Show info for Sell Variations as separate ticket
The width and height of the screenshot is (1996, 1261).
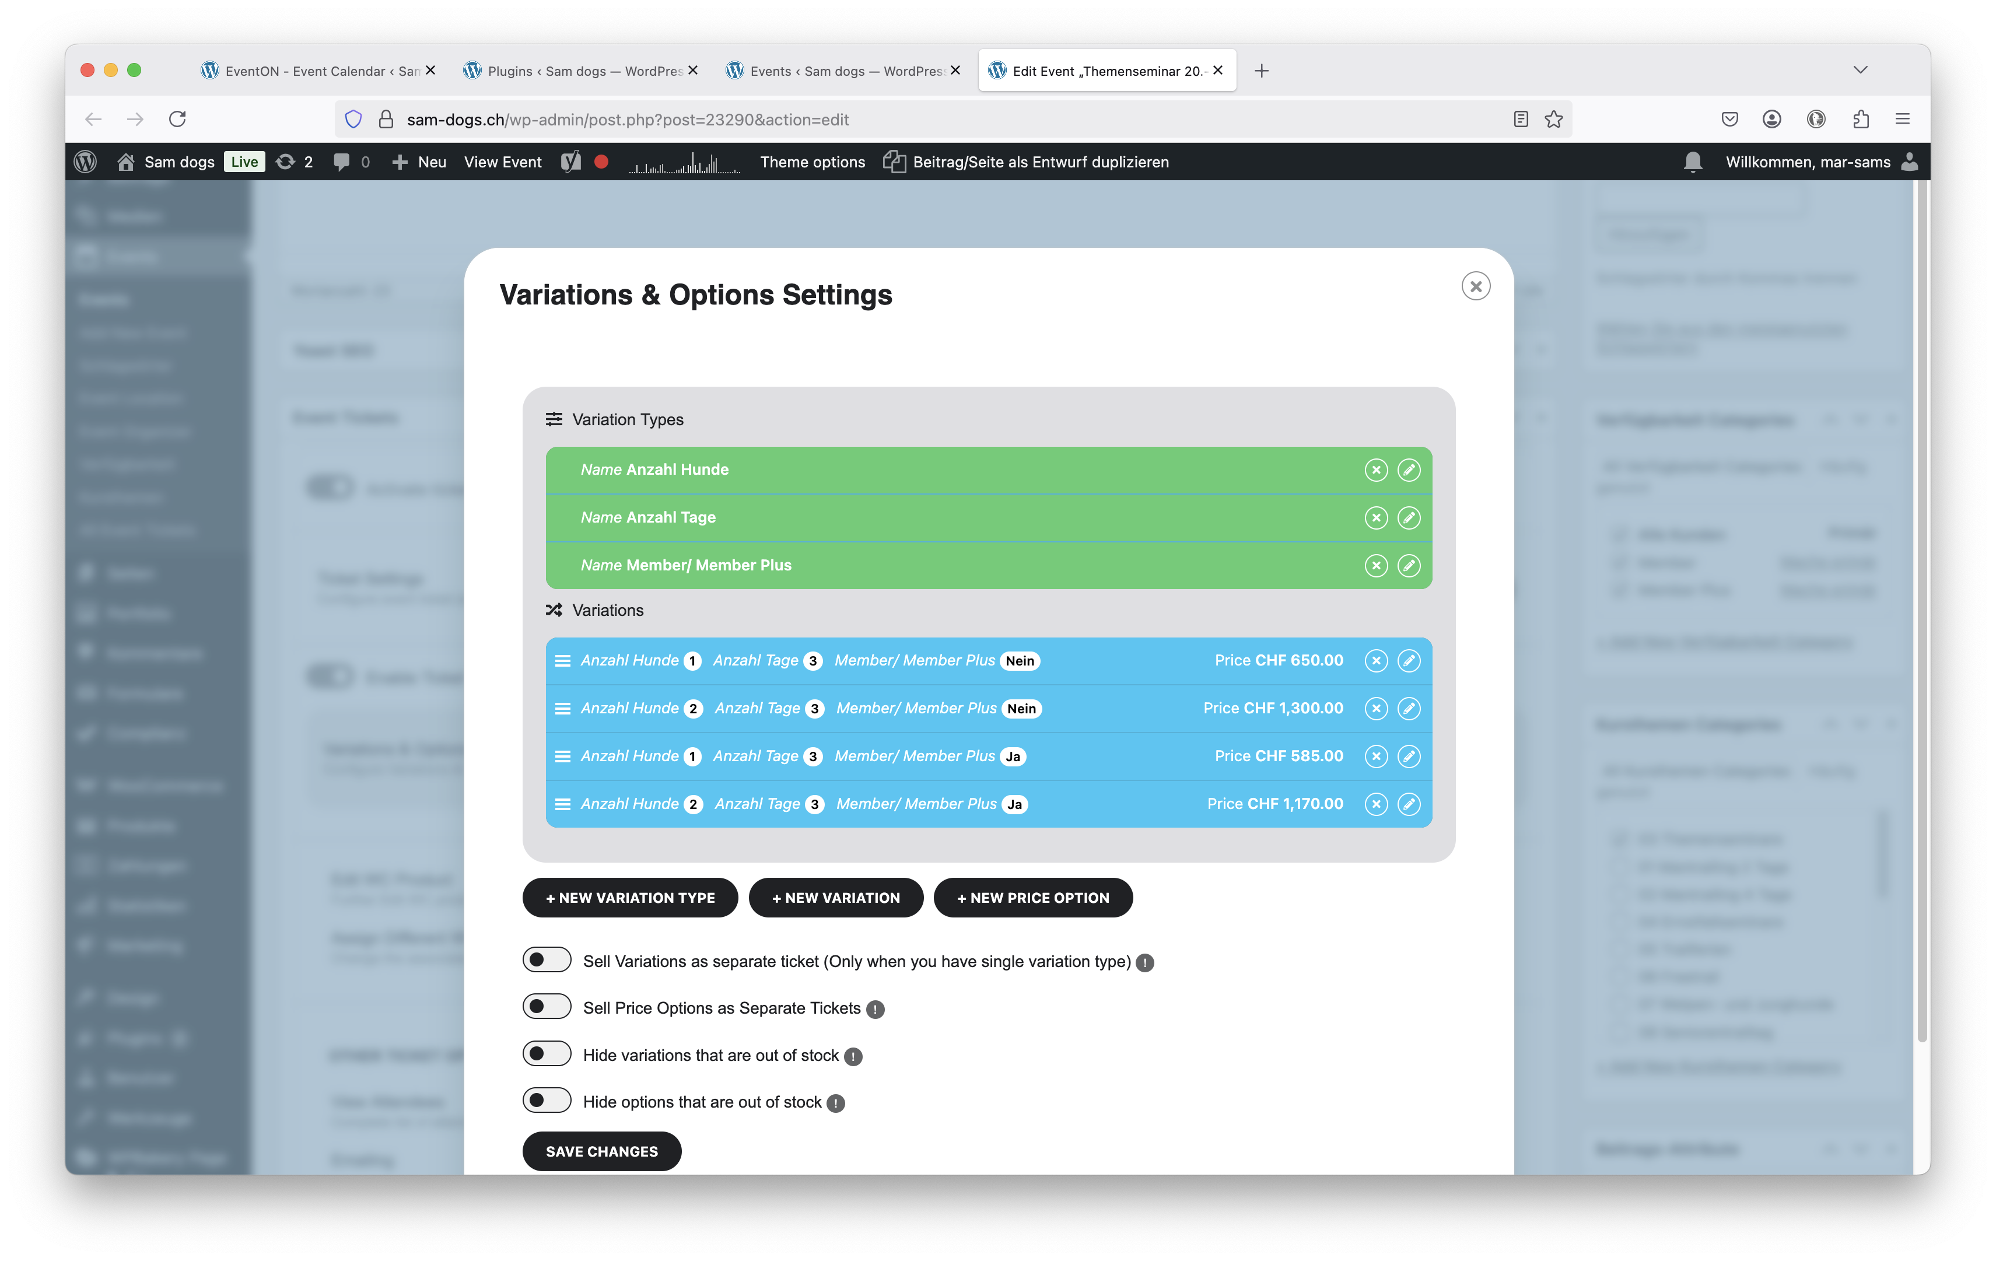point(1145,962)
